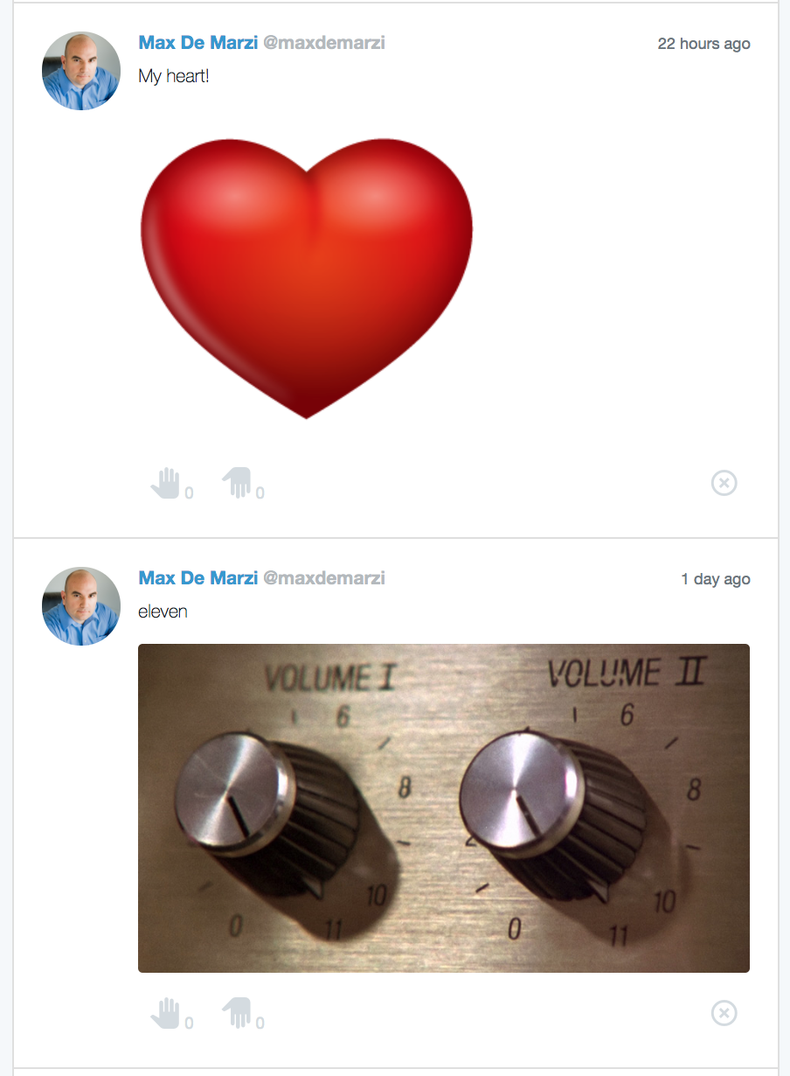Click the raised hand icon under the 'eleven' post
Image resolution: width=790 pixels, height=1076 pixels.
point(165,1013)
